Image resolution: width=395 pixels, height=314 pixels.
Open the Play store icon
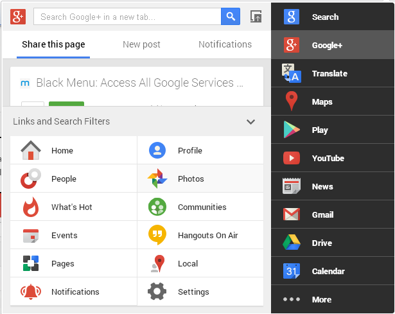(x=292, y=130)
